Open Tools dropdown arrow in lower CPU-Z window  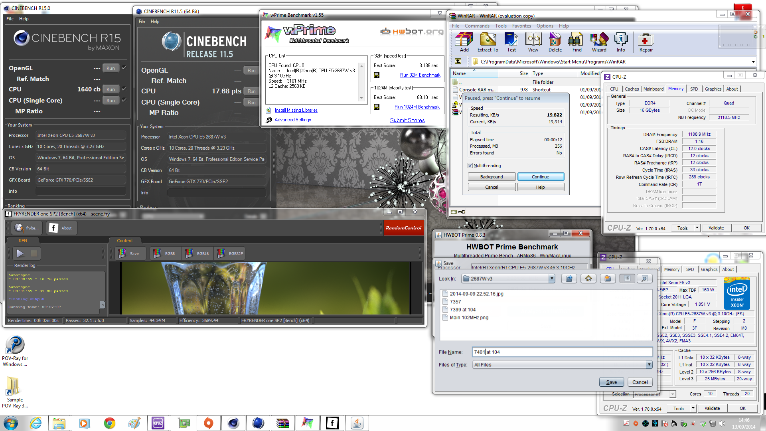(x=693, y=408)
